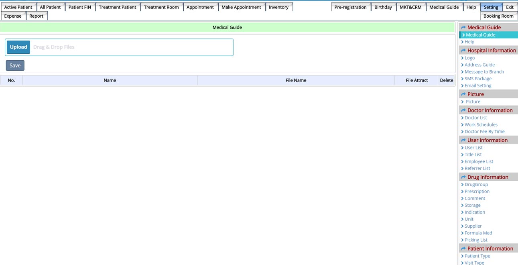Click the arrow icon beside Drug Information
This screenshot has height=265, width=518.
click(x=463, y=177)
